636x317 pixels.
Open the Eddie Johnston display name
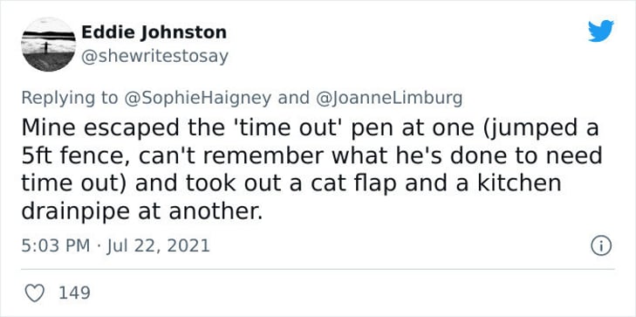[154, 32]
